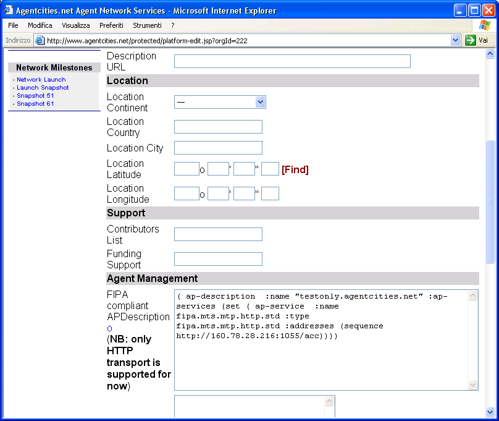This screenshot has height=421, width=499.
Task: Click the Funding Support text field
Action: click(218, 259)
